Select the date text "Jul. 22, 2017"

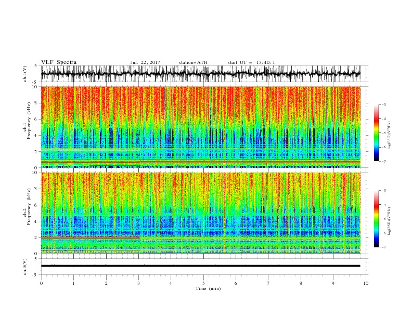tap(145, 62)
